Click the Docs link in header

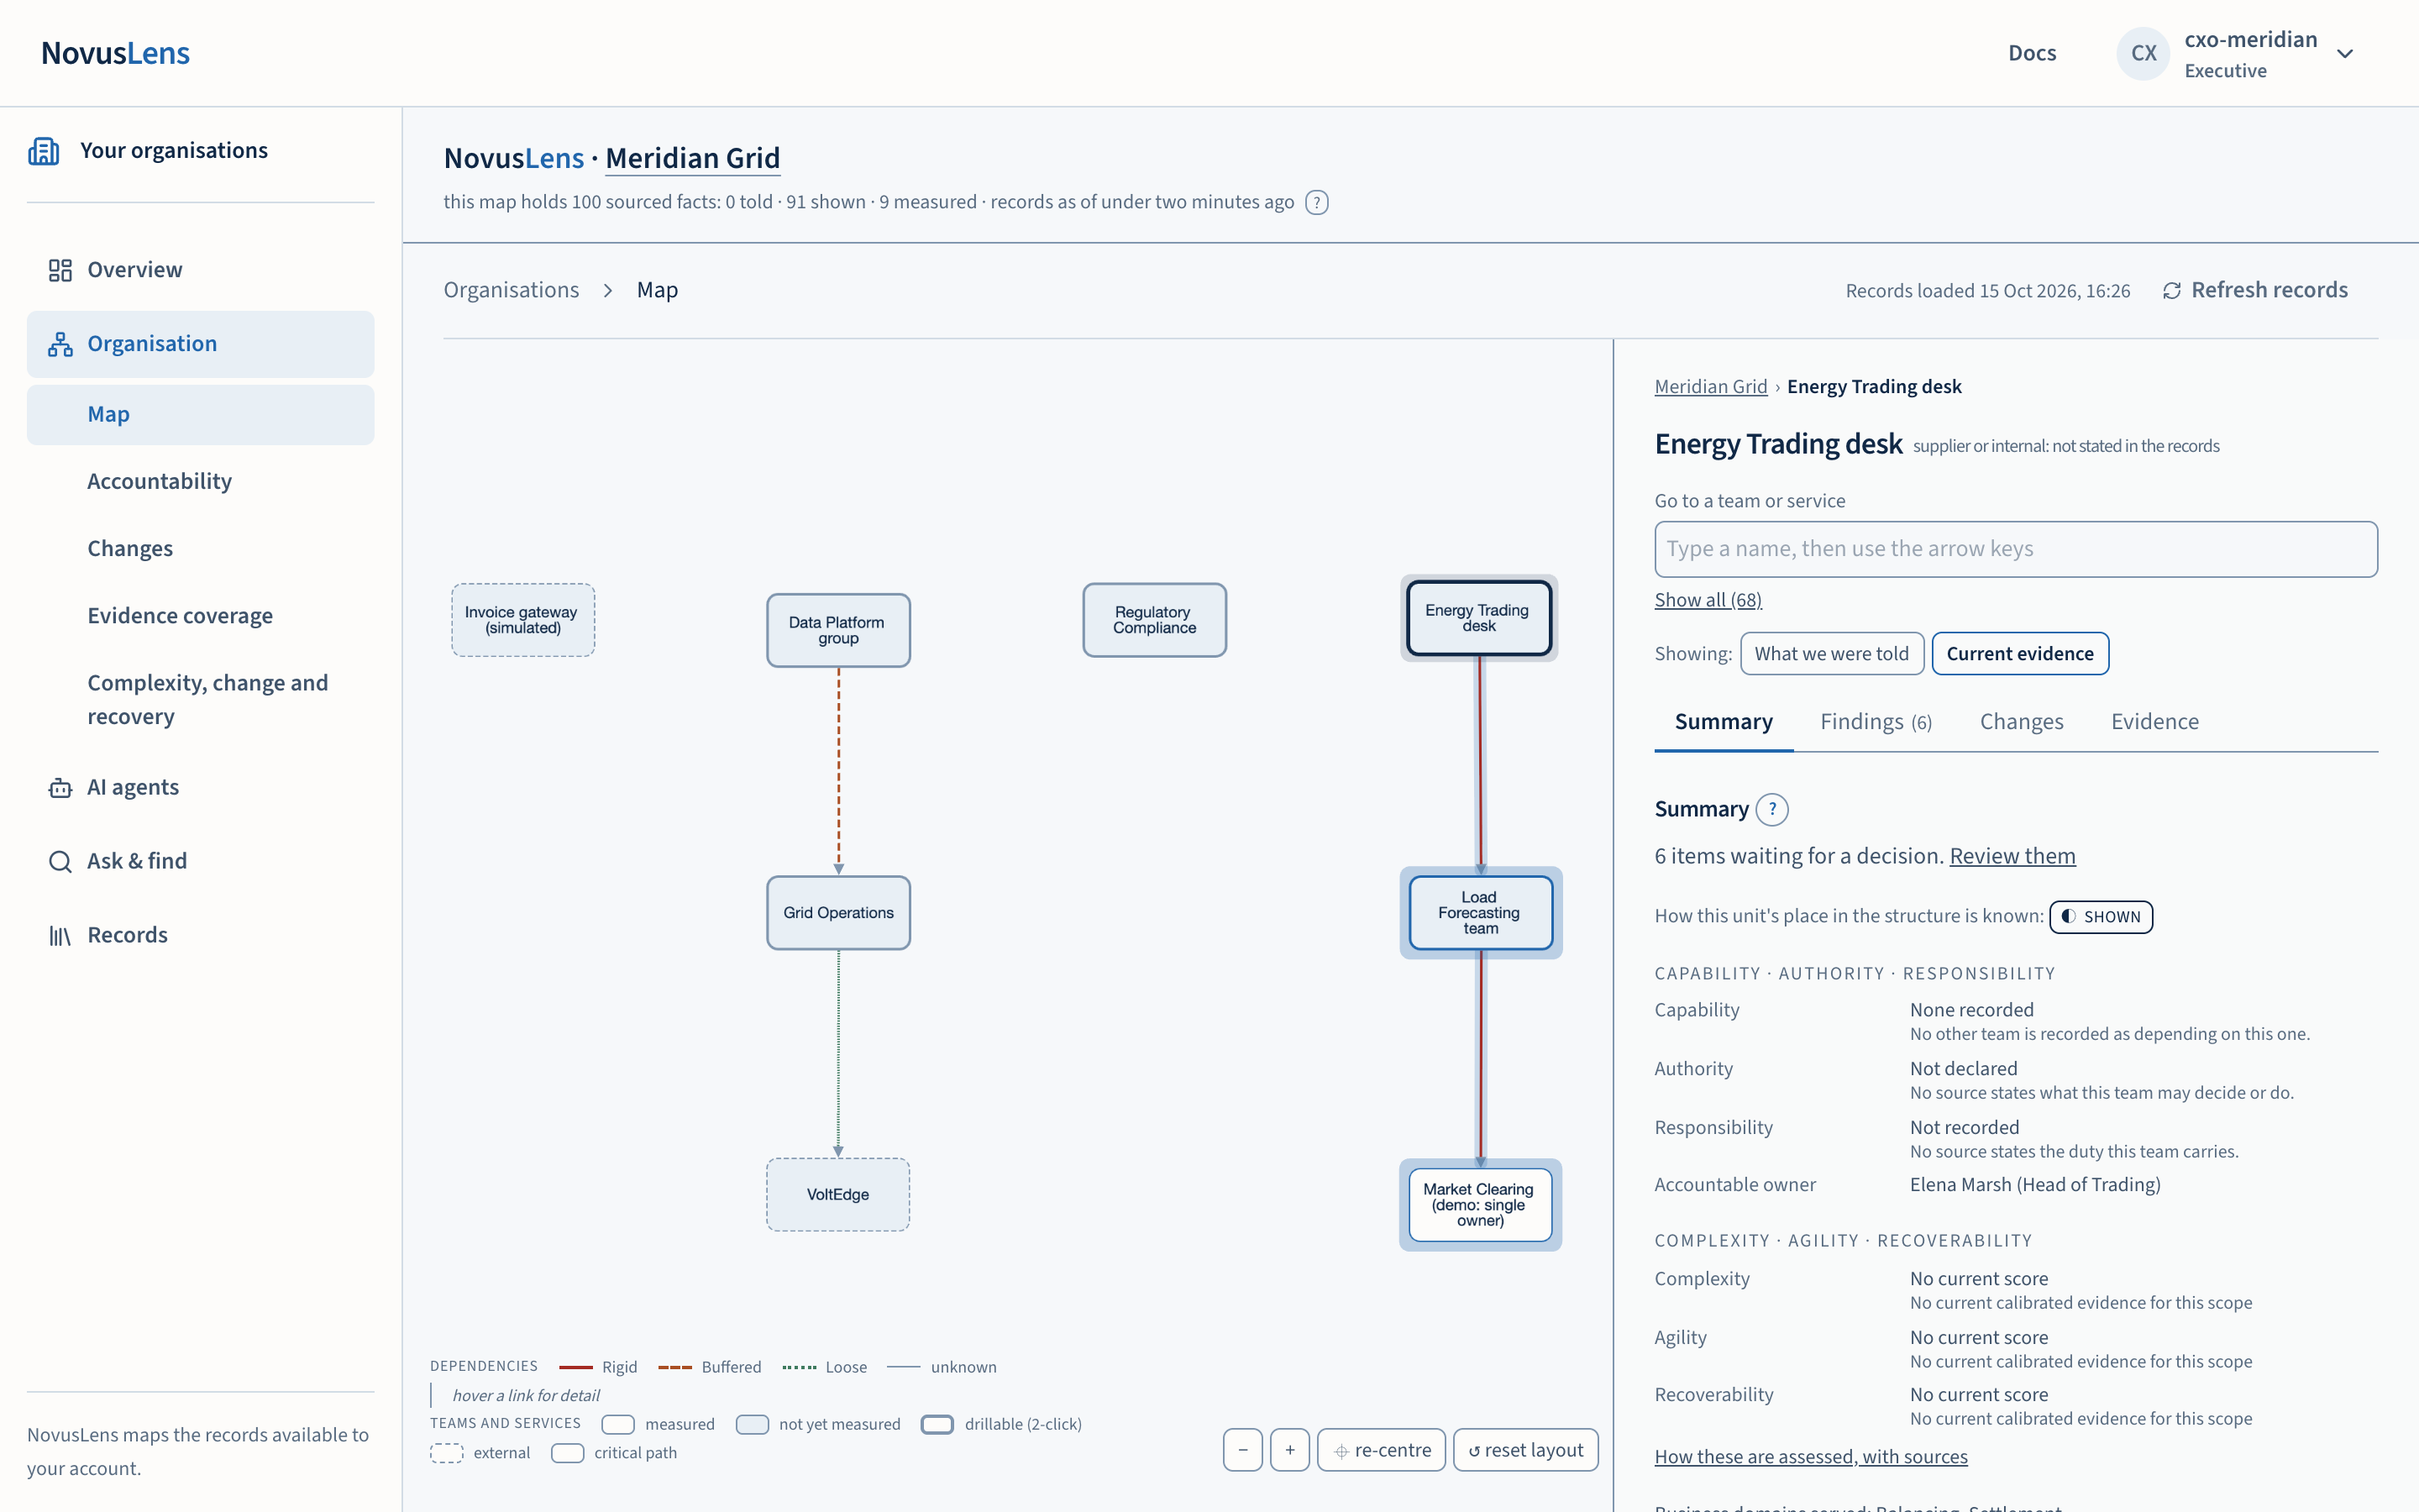click(2032, 54)
